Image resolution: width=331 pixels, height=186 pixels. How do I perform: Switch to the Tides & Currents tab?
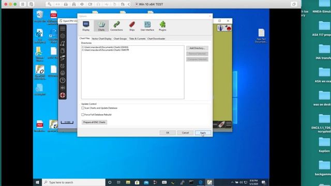[x=137, y=39]
